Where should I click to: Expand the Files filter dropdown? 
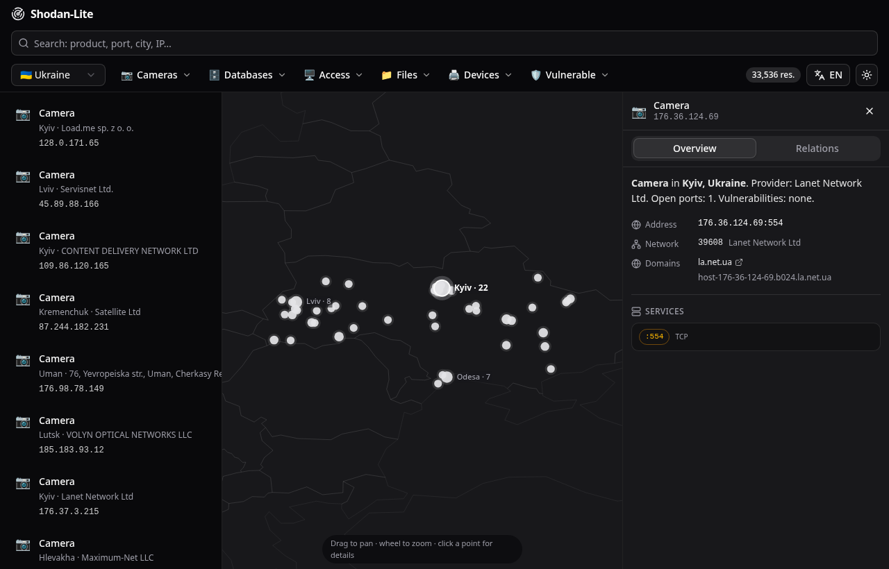coord(406,75)
